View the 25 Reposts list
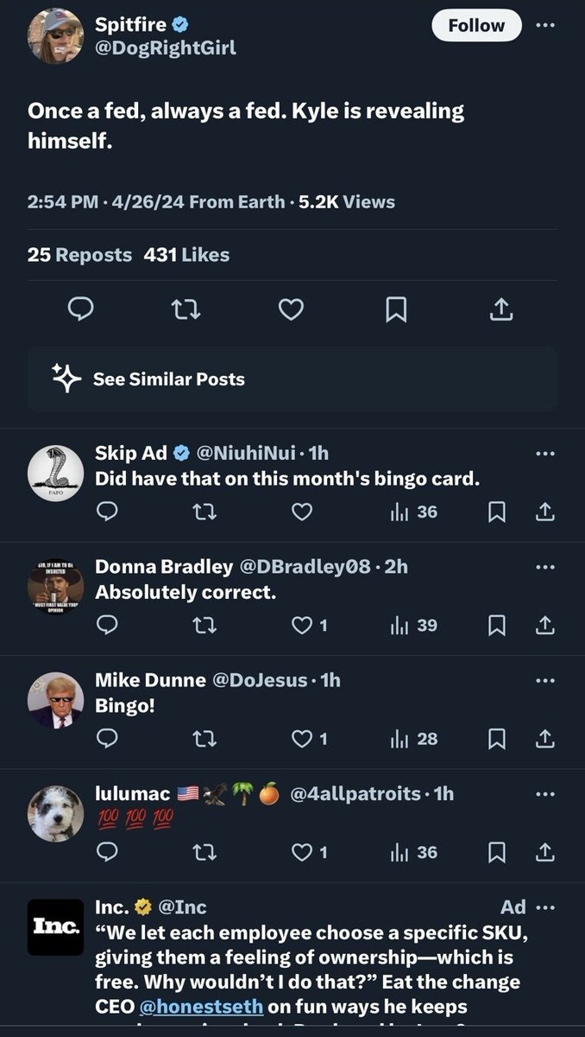 (79, 255)
